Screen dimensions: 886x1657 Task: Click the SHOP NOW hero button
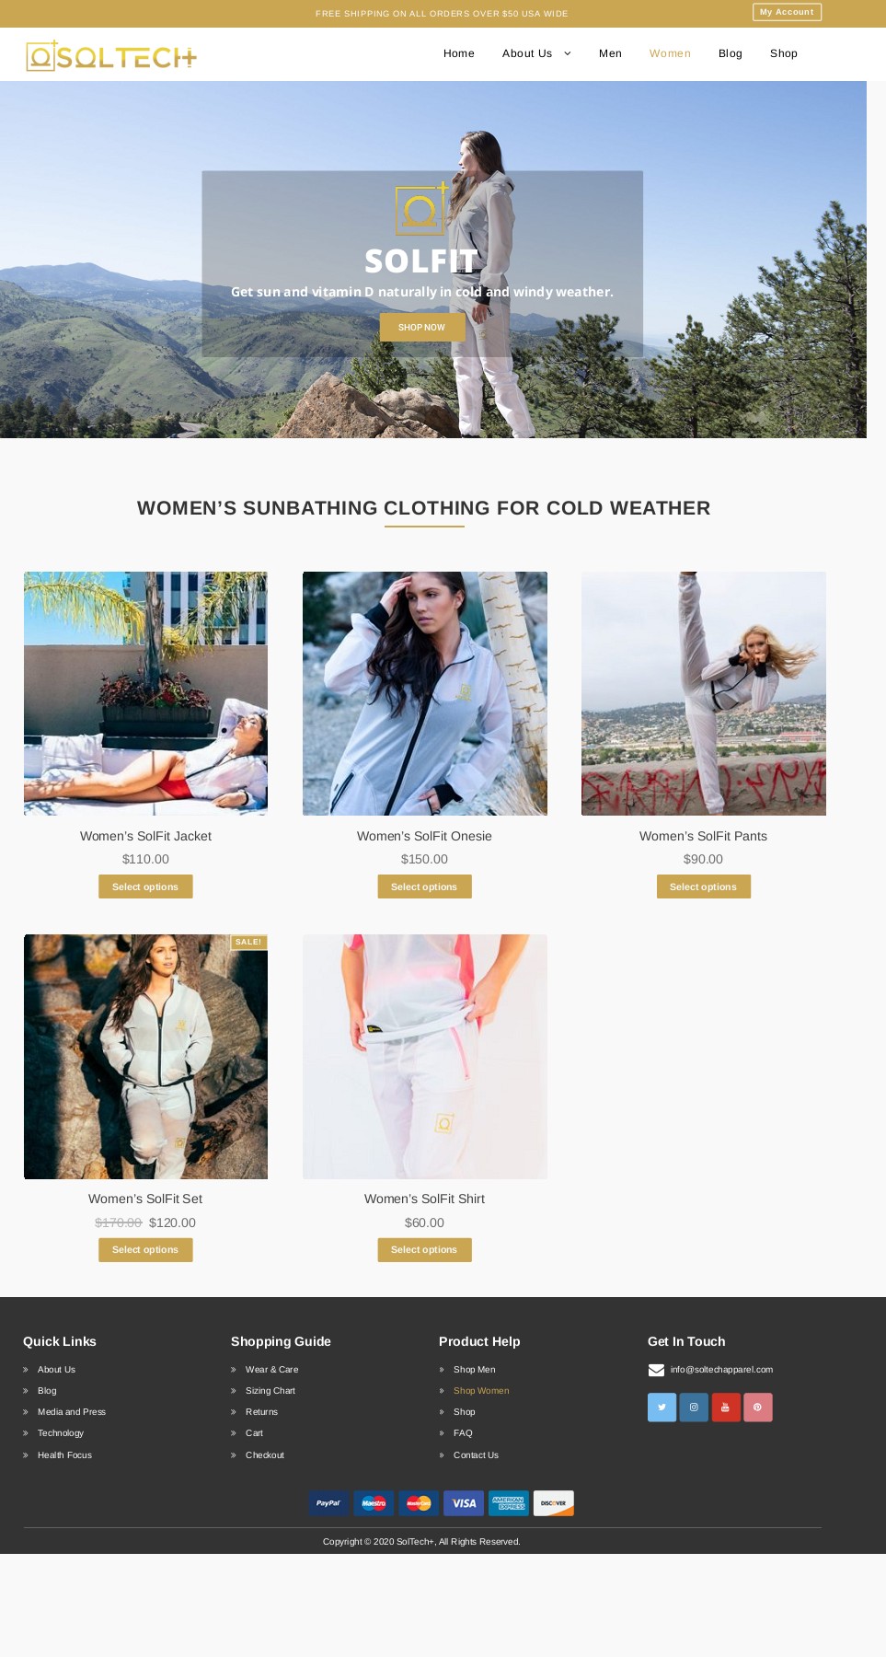(x=421, y=328)
